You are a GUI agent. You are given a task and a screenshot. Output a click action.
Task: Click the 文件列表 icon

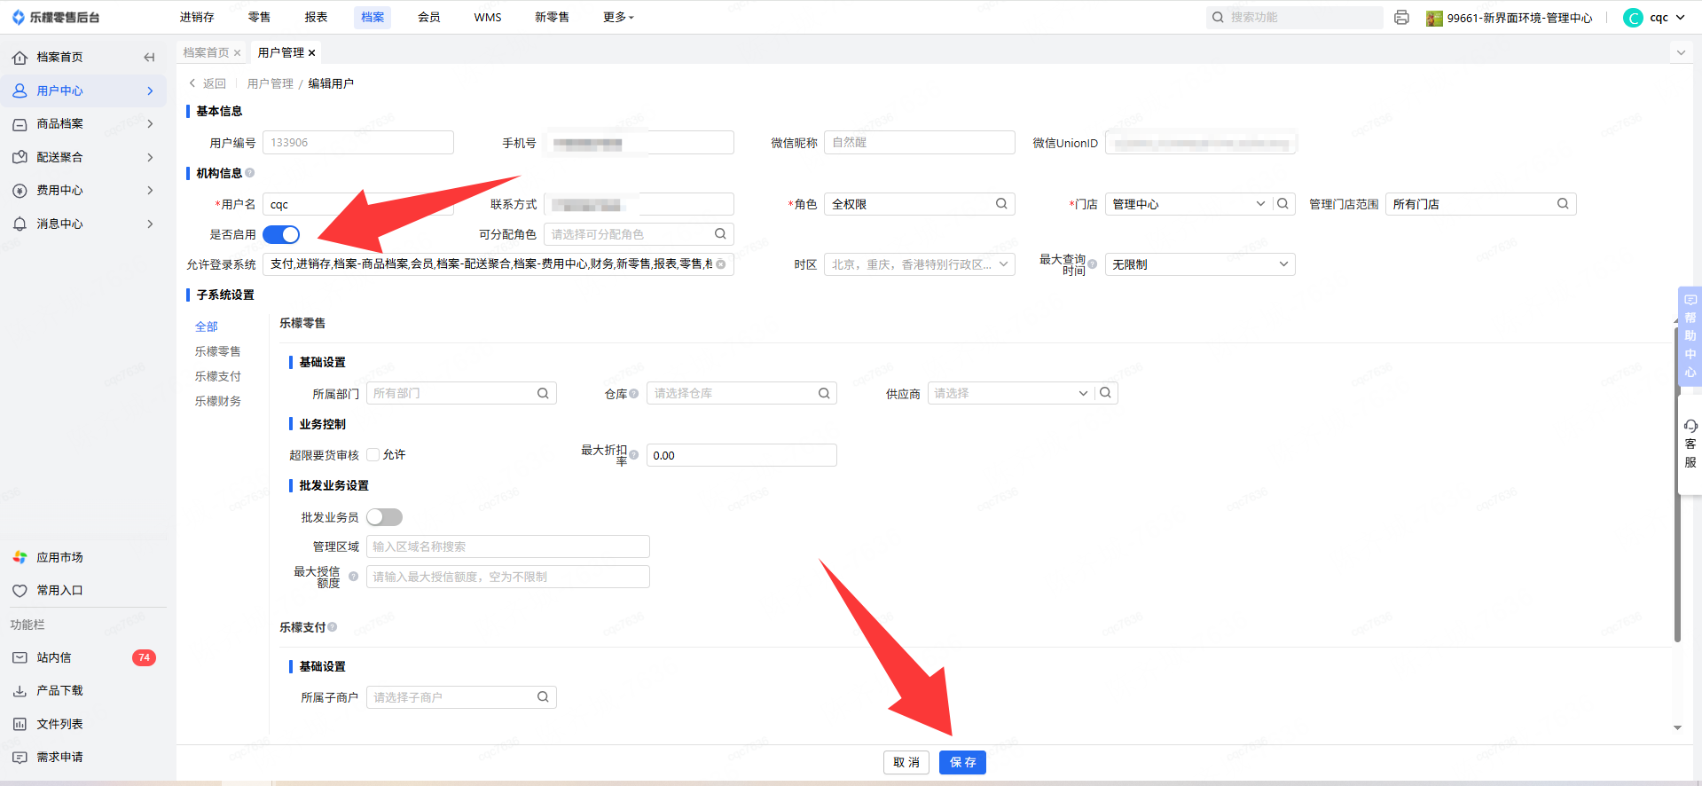[20, 724]
